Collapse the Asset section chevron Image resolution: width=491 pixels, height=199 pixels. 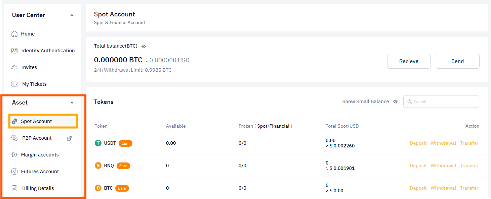click(x=72, y=103)
